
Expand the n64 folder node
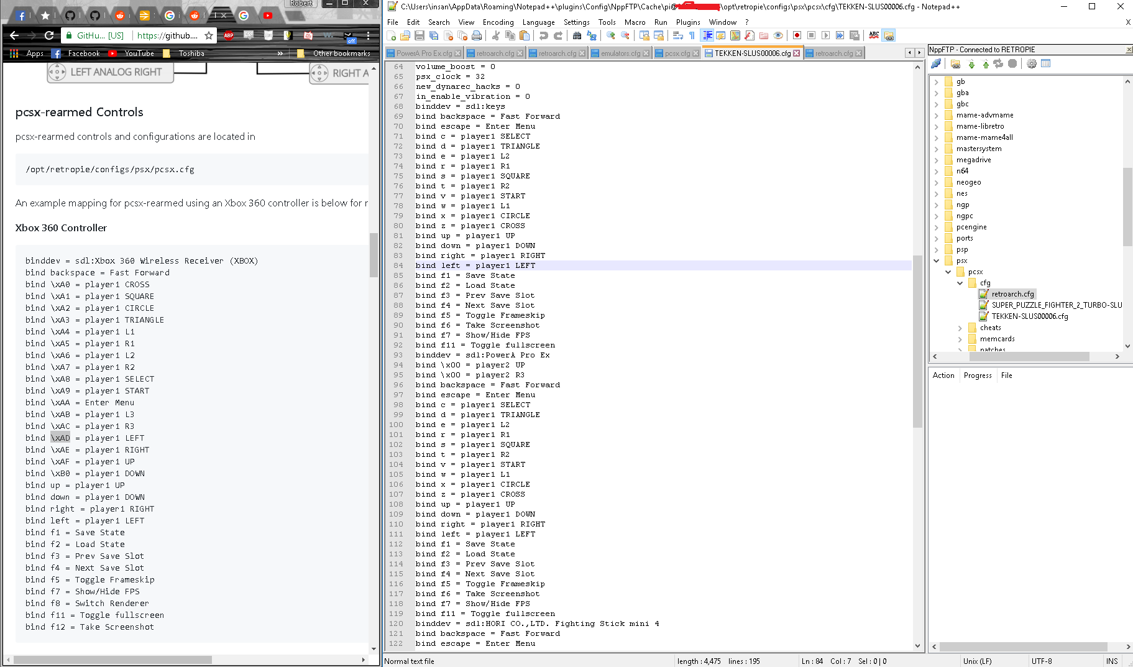pos(937,171)
